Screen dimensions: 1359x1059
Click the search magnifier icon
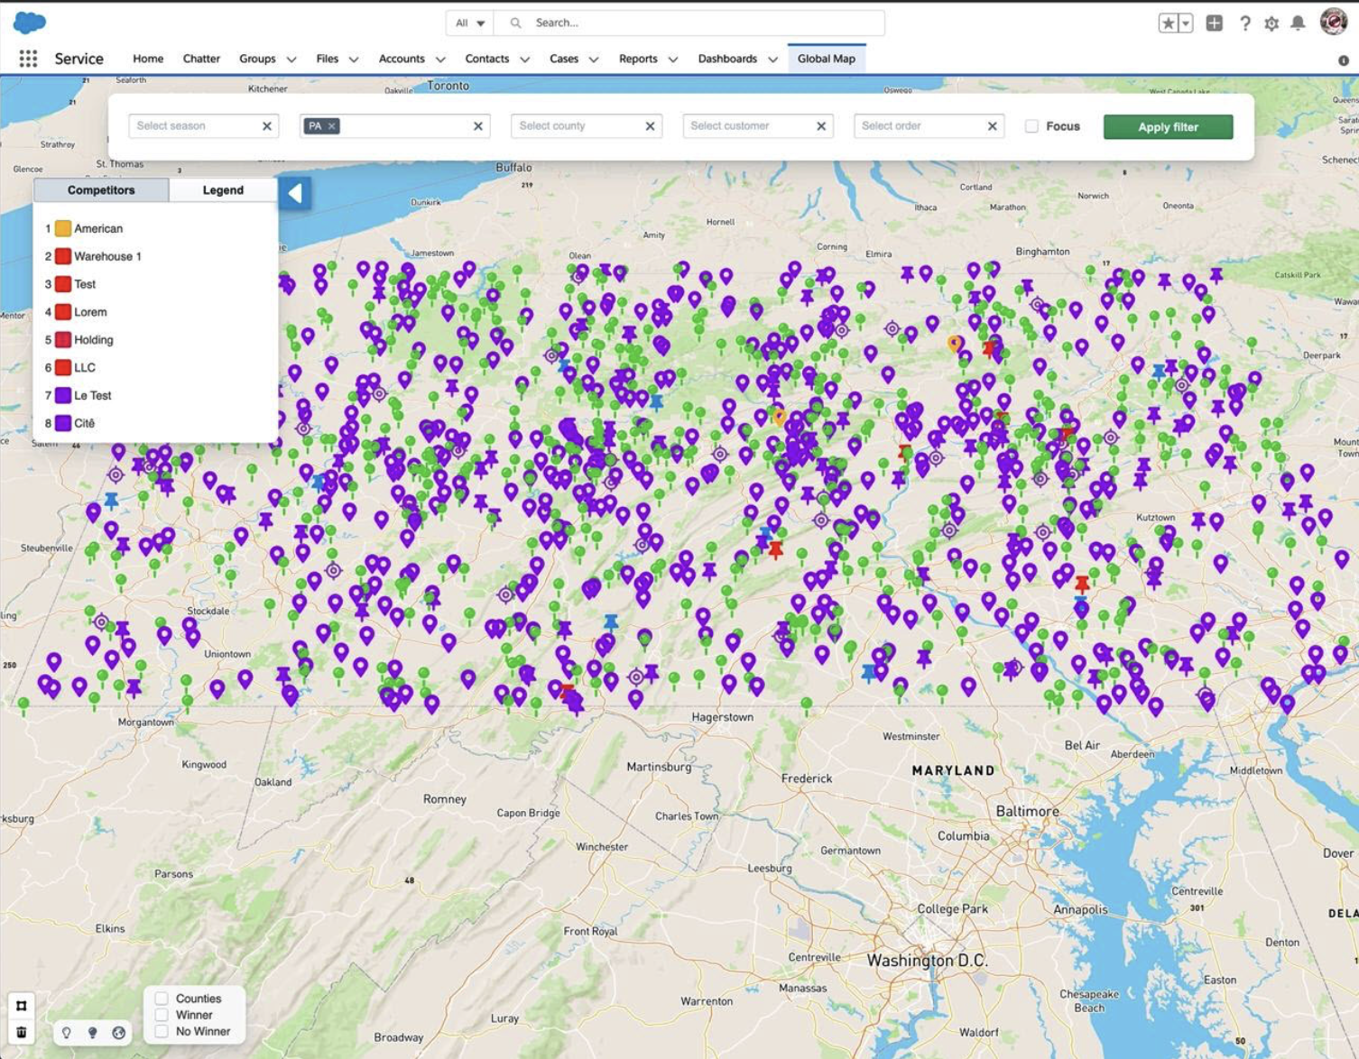515,23
